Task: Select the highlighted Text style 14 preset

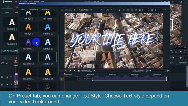Action: pyautogui.click(x=48, y=59)
